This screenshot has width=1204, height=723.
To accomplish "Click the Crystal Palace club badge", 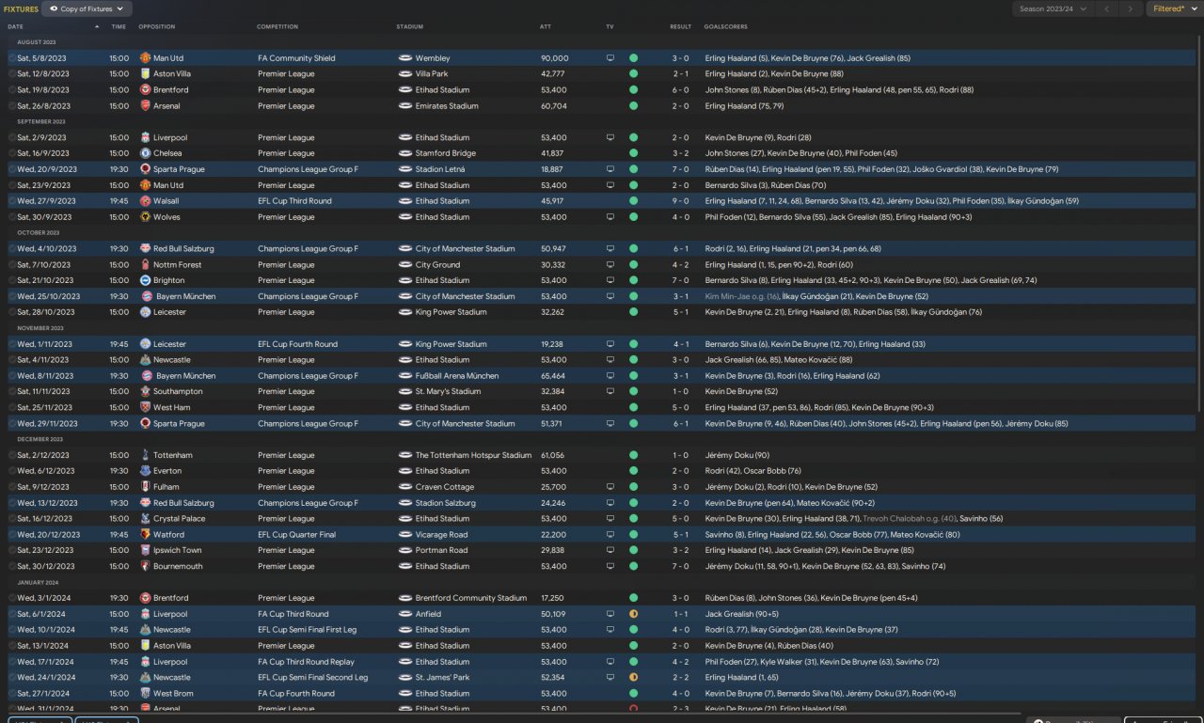I will point(145,519).
